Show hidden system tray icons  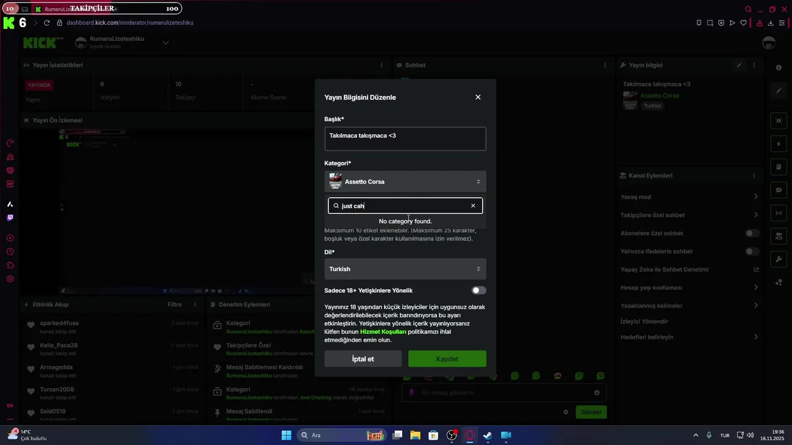(x=695, y=435)
